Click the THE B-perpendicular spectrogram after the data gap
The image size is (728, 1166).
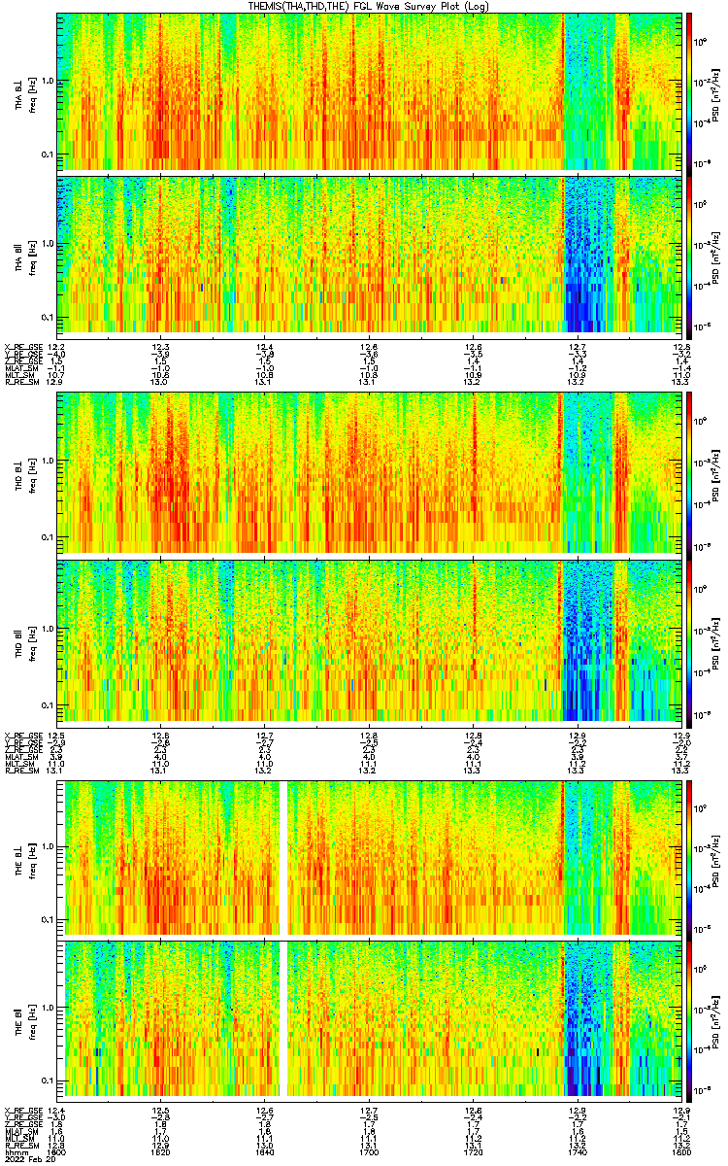(x=485, y=858)
